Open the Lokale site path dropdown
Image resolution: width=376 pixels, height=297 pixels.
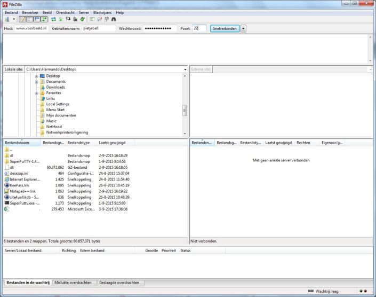[185, 69]
